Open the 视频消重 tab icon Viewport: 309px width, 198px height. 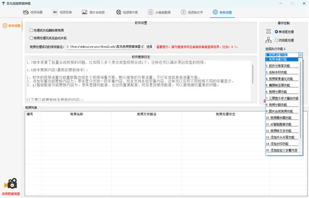coord(26,12)
